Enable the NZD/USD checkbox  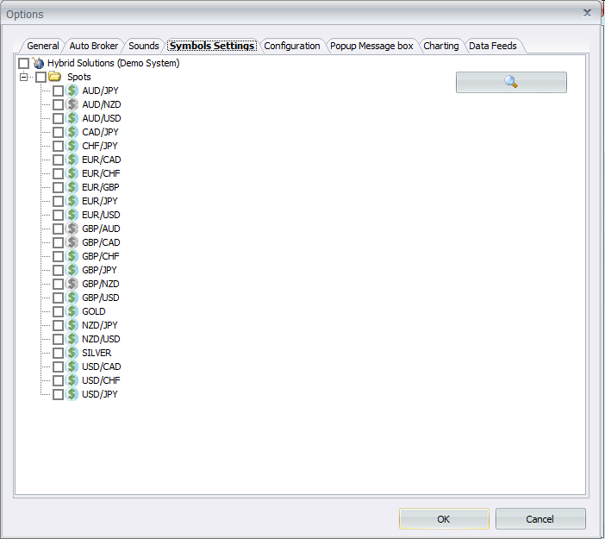tap(58, 340)
